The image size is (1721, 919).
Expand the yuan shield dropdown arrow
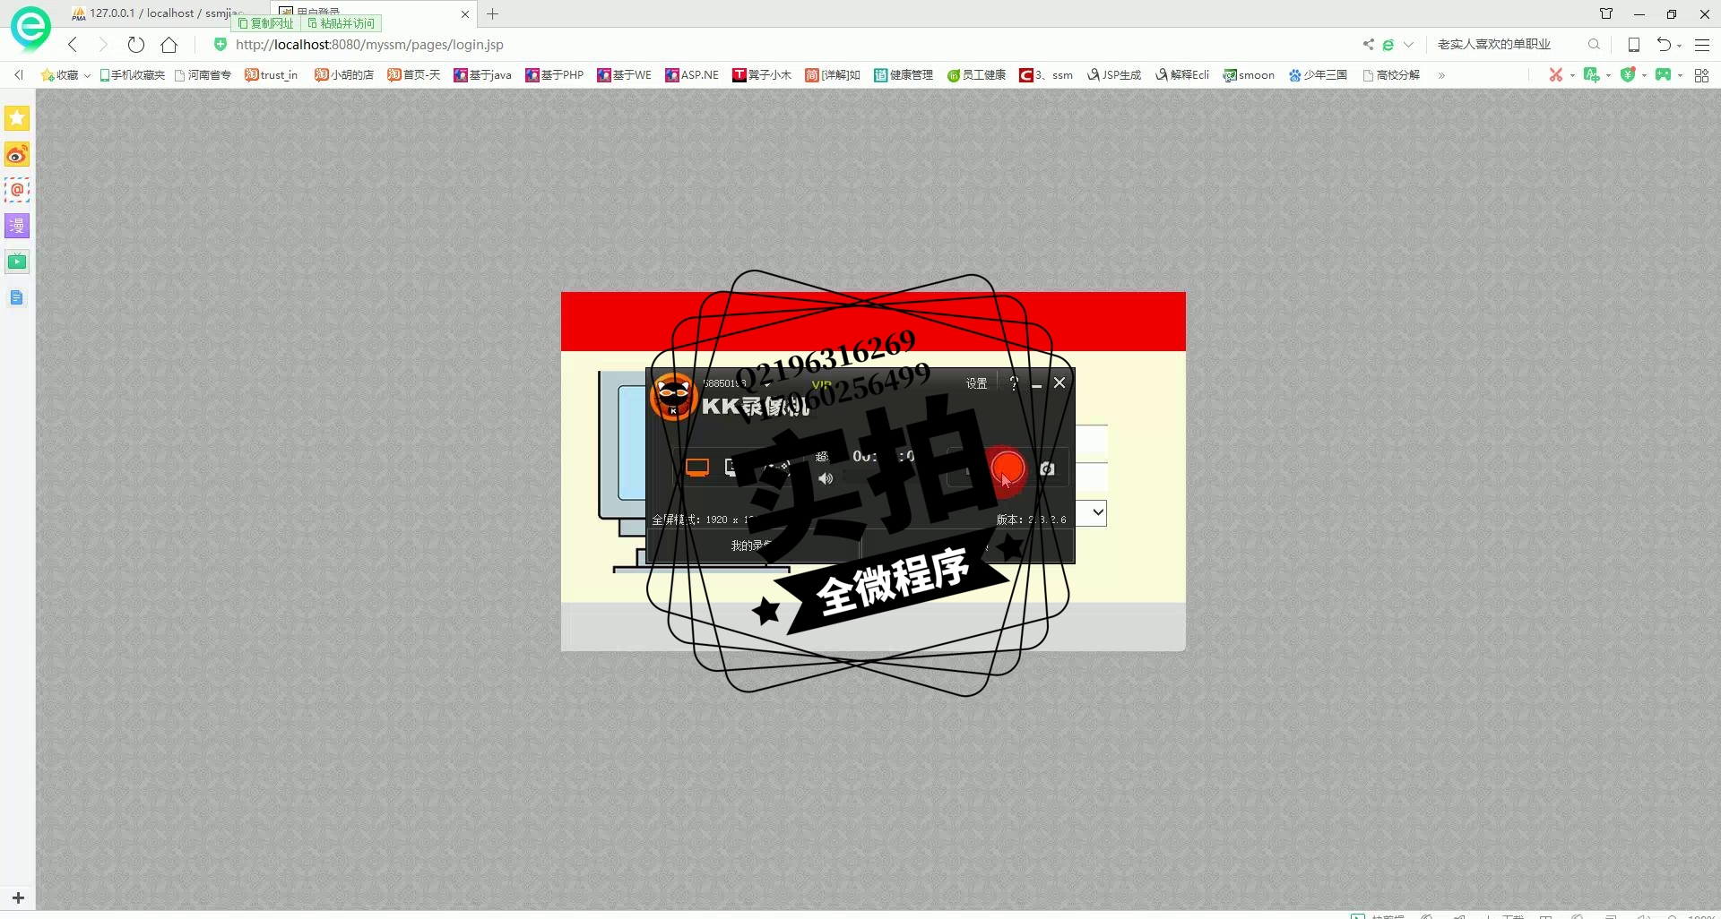click(1644, 75)
